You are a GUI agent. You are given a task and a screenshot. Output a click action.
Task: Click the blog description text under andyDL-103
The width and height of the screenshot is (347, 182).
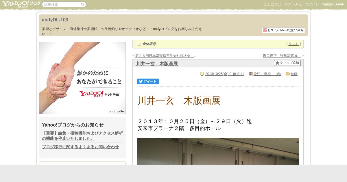[x=122, y=31]
